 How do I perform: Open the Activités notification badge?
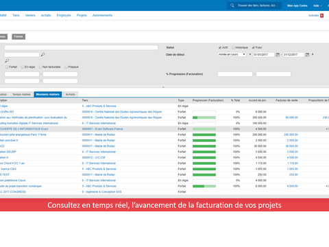[x=321, y=16]
